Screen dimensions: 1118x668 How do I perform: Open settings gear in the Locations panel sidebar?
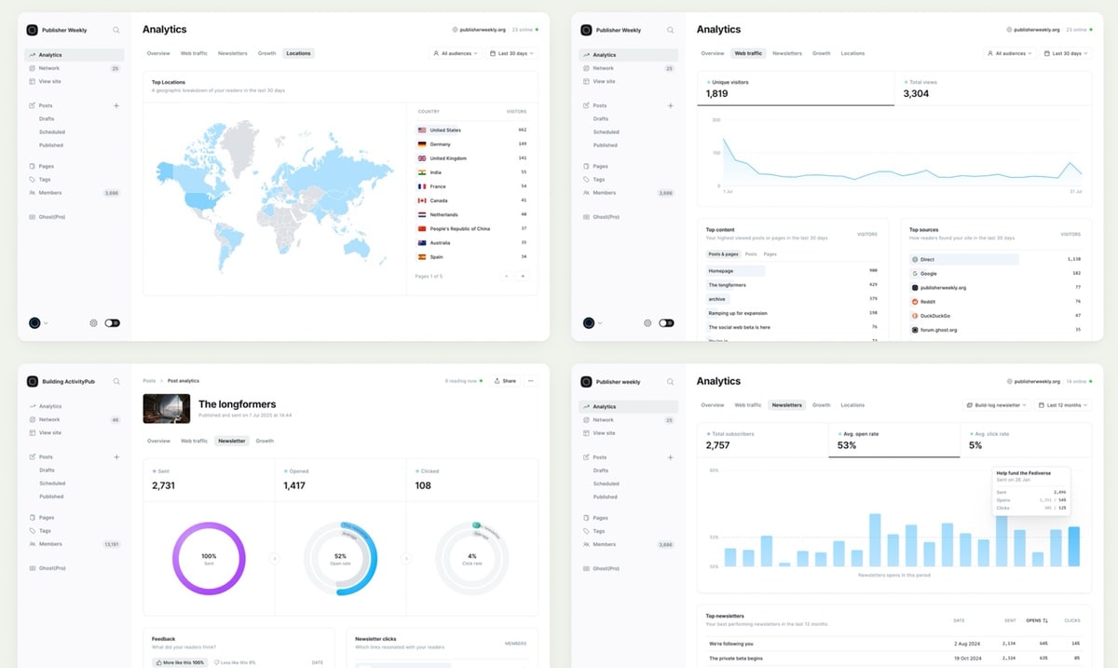94,323
